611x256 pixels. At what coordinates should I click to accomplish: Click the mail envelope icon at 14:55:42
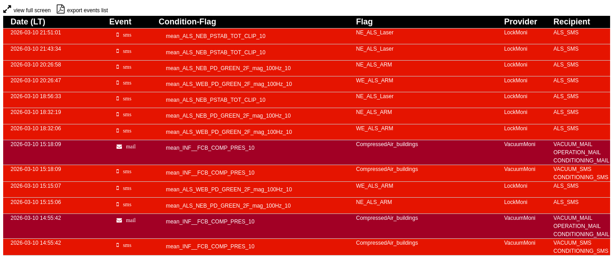[x=119, y=220]
